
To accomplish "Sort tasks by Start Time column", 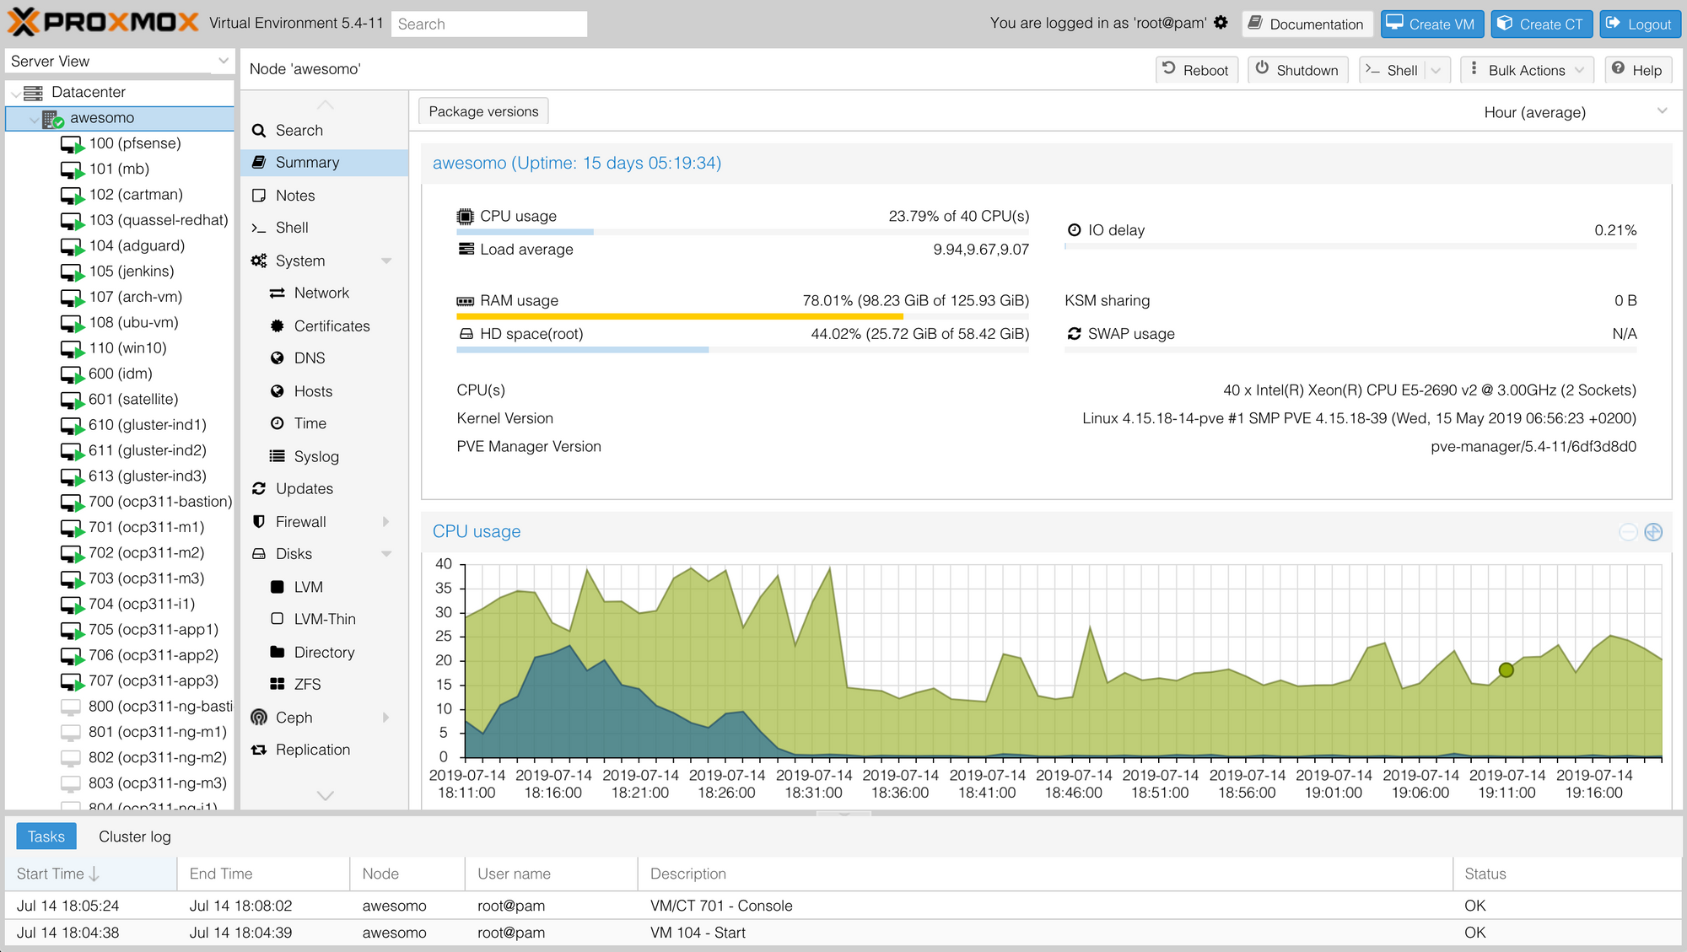I will pyautogui.click(x=91, y=874).
